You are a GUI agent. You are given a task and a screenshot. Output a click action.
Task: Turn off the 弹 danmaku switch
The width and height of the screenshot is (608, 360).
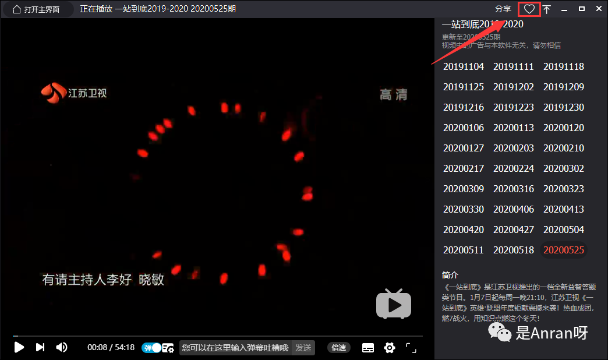151,348
